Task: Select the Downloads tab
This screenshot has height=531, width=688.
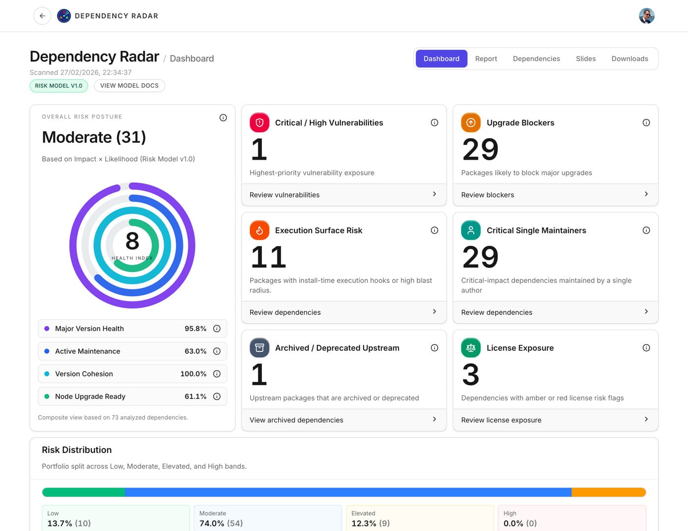Action: pos(630,59)
